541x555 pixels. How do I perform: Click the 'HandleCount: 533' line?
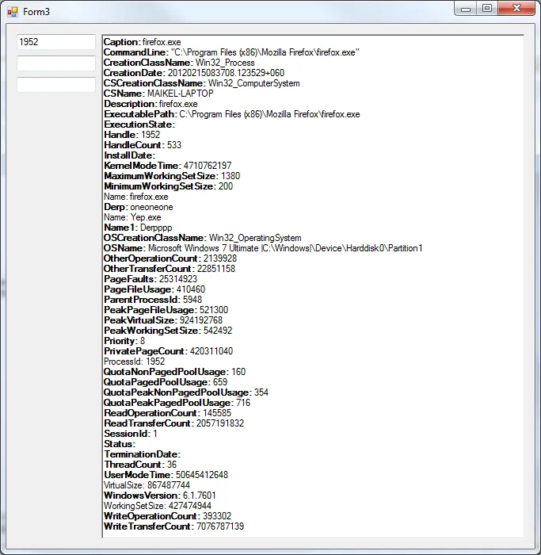point(143,145)
